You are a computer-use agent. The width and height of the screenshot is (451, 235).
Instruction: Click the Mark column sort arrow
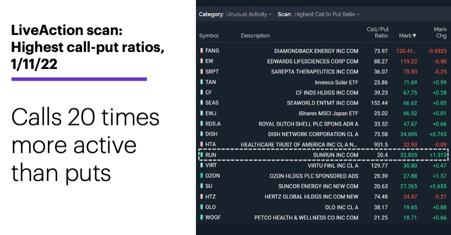(414, 35)
